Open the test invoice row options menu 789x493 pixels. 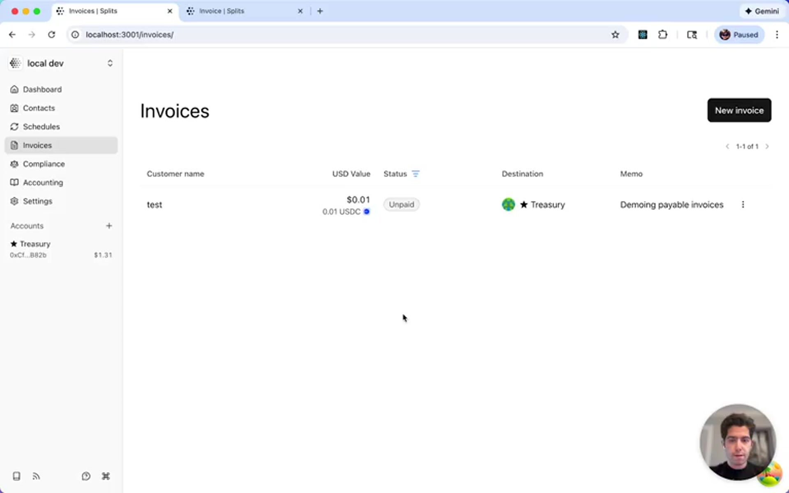point(743,205)
